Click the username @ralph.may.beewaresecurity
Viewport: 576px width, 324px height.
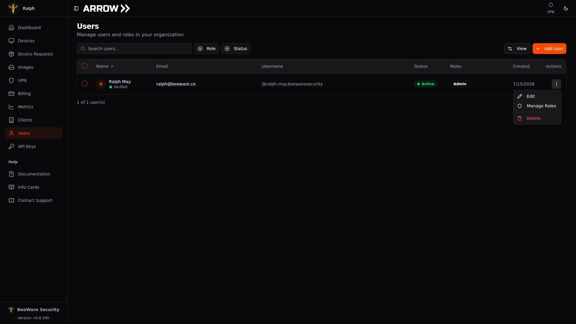click(292, 84)
